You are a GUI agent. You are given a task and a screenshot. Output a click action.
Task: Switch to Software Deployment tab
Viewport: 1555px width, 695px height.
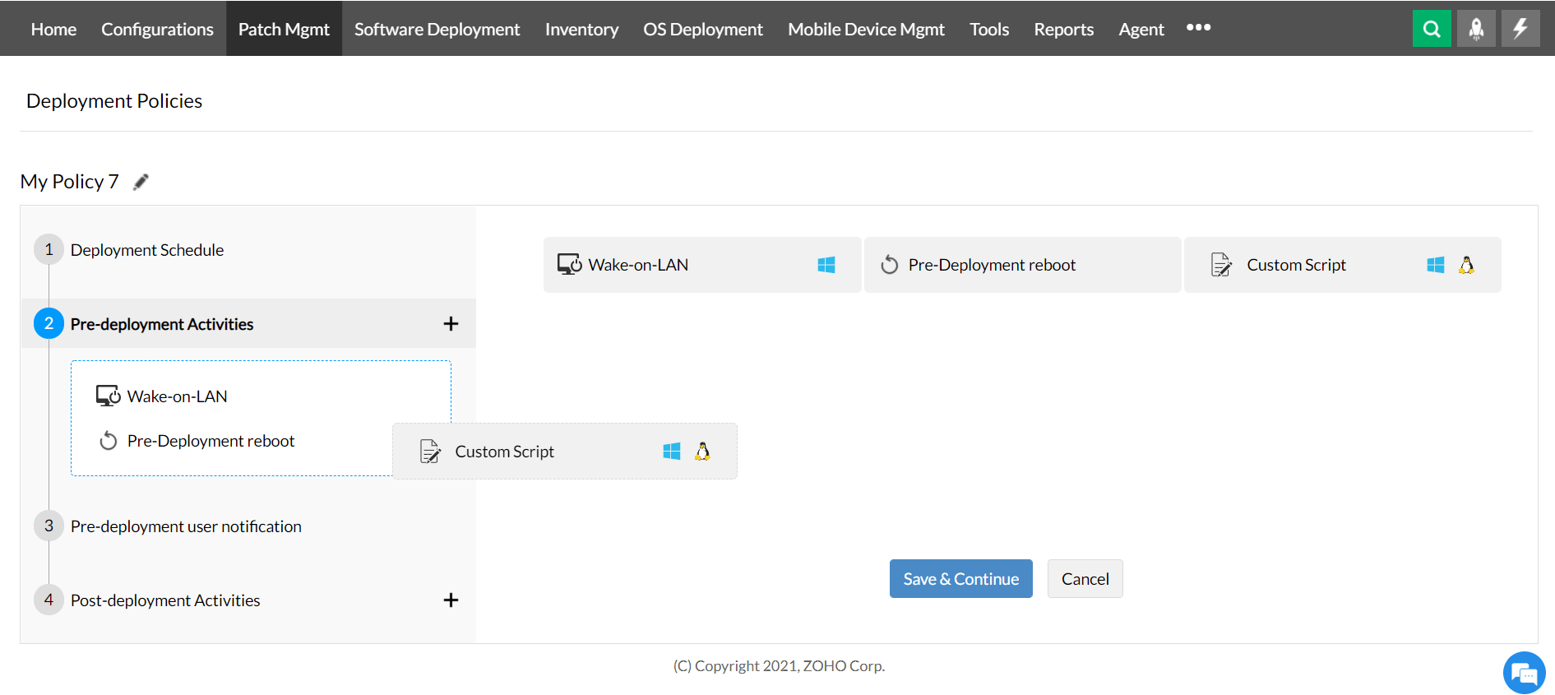click(437, 29)
